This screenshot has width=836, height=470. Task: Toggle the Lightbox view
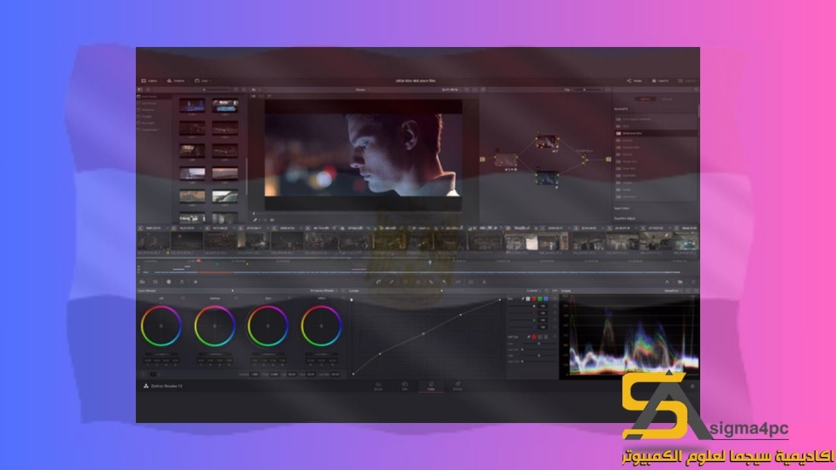pos(686,81)
